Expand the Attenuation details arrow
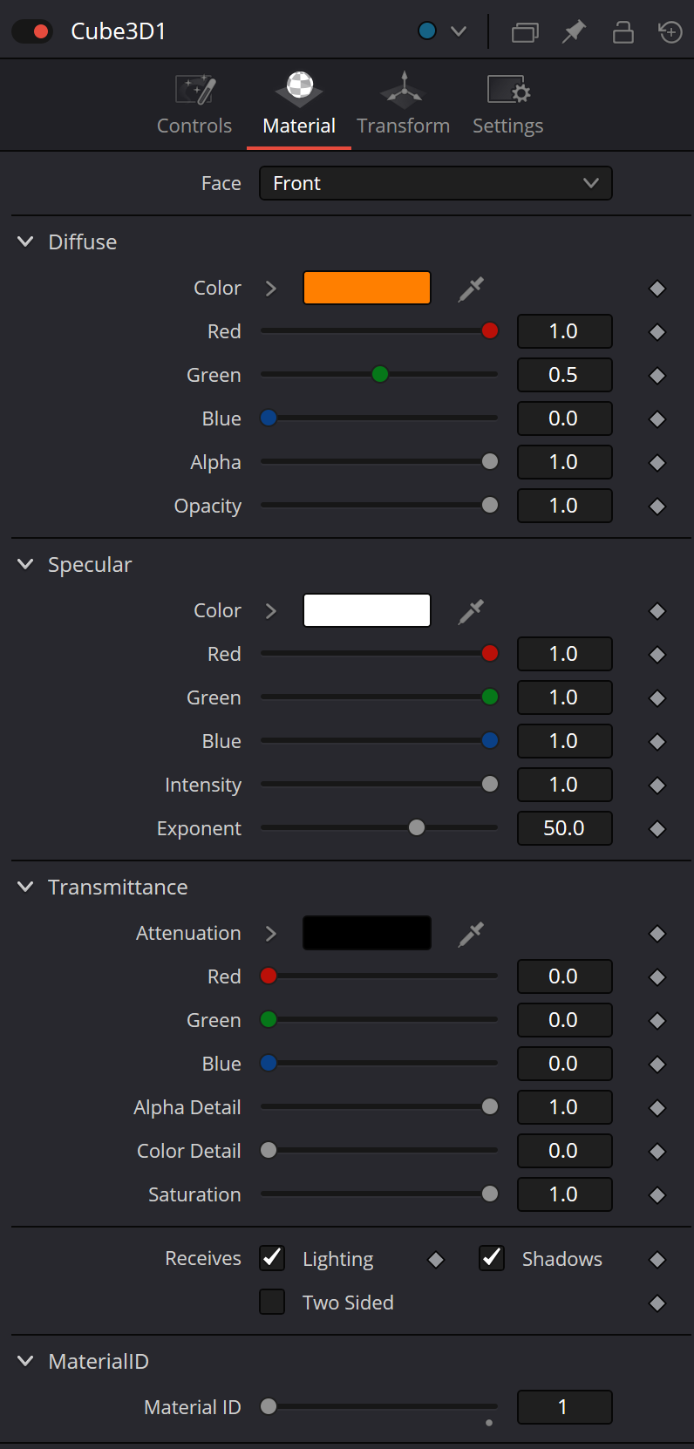This screenshot has width=694, height=1449. pos(271,934)
